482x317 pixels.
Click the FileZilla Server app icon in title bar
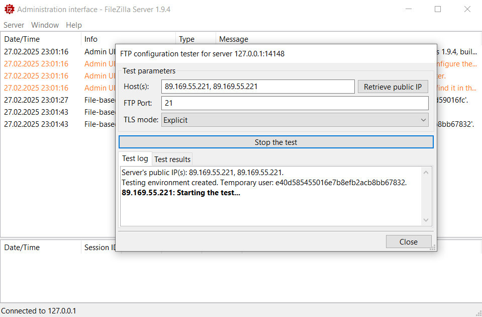pos(10,9)
